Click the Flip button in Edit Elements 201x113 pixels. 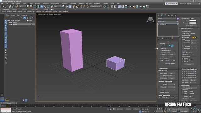171,73
